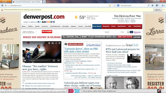Click into the site Search text field
The height and width of the screenshot is (93, 166).
point(112,32)
